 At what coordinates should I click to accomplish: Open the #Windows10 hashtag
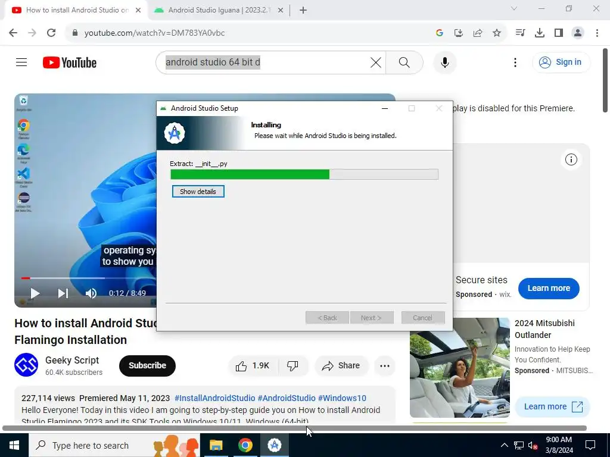342,398
